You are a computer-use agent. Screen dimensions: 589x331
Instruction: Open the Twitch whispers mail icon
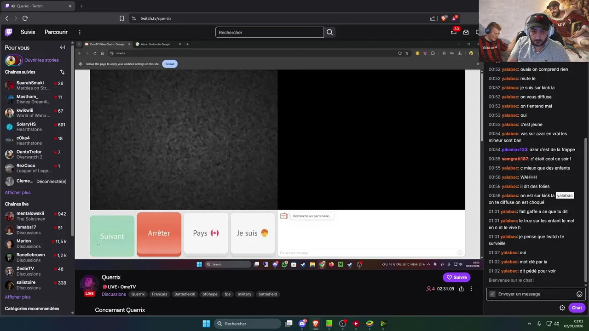(x=466, y=32)
